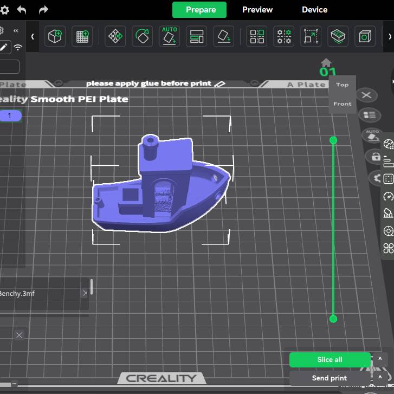Open the globe icon in right panel

point(388,144)
